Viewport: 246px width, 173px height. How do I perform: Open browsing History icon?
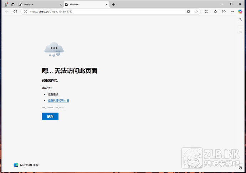224,12
